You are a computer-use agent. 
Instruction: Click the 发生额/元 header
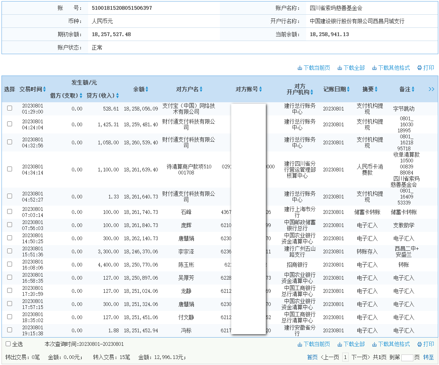(x=84, y=82)
